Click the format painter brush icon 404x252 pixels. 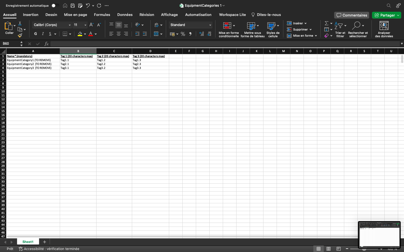click(x=20, y=35)
